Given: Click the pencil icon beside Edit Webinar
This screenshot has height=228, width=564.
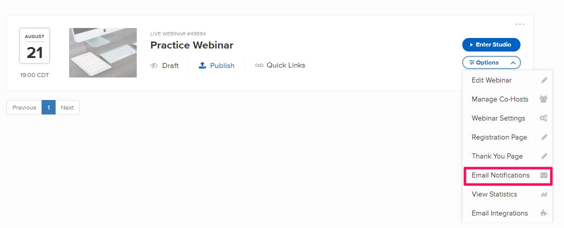Looking at the screenshot, I should point(544,80).
